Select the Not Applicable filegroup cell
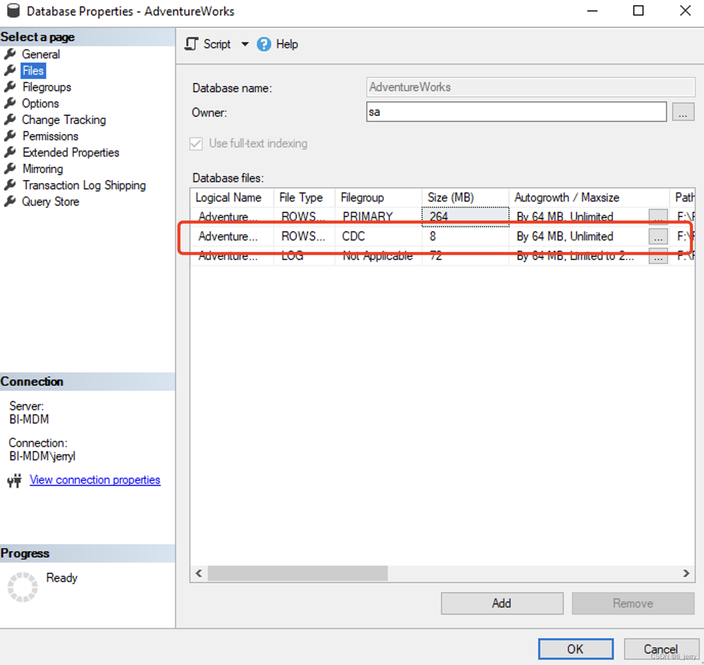704x665 pixels. pos(379,256)
